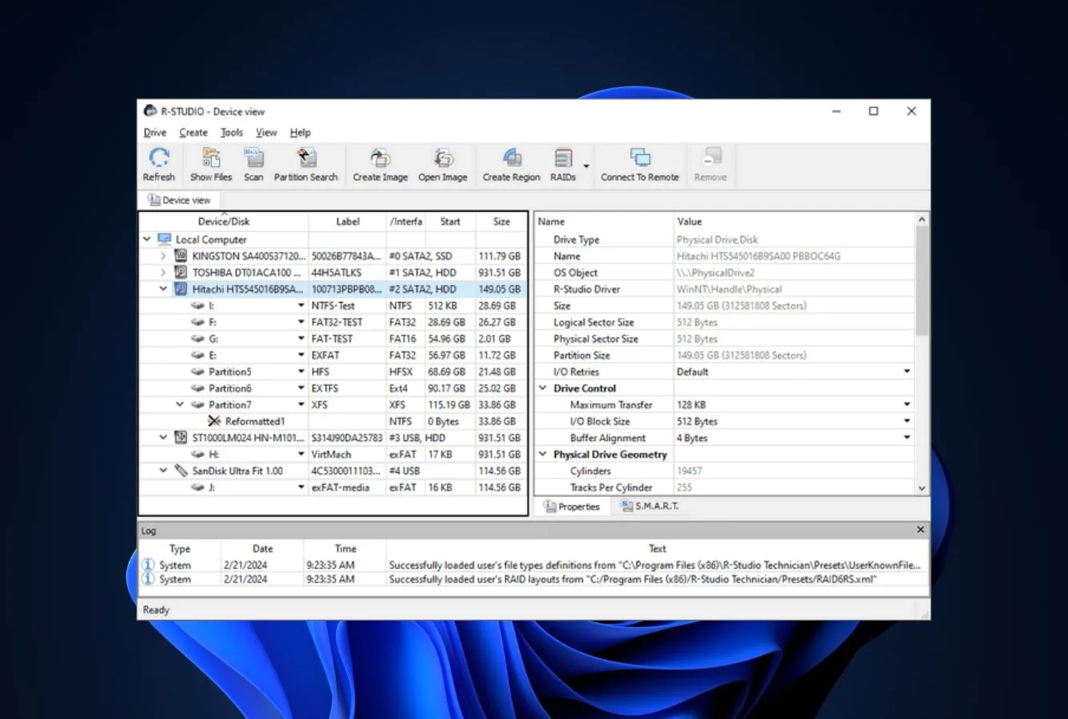The width and height of the screenshot is (1068, 719).
Task: Start a Scan from the toolbar
Action: pyautogui.click(x=253, y=157)
